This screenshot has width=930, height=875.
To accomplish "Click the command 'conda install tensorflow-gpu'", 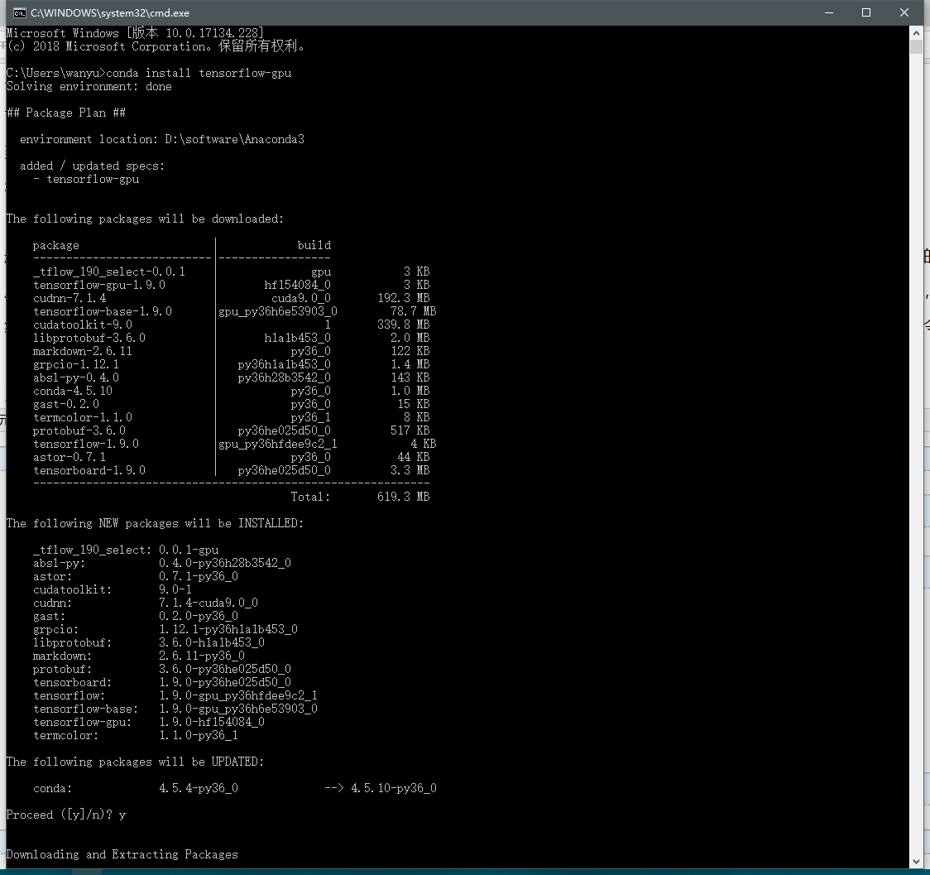I will point(199,73).
